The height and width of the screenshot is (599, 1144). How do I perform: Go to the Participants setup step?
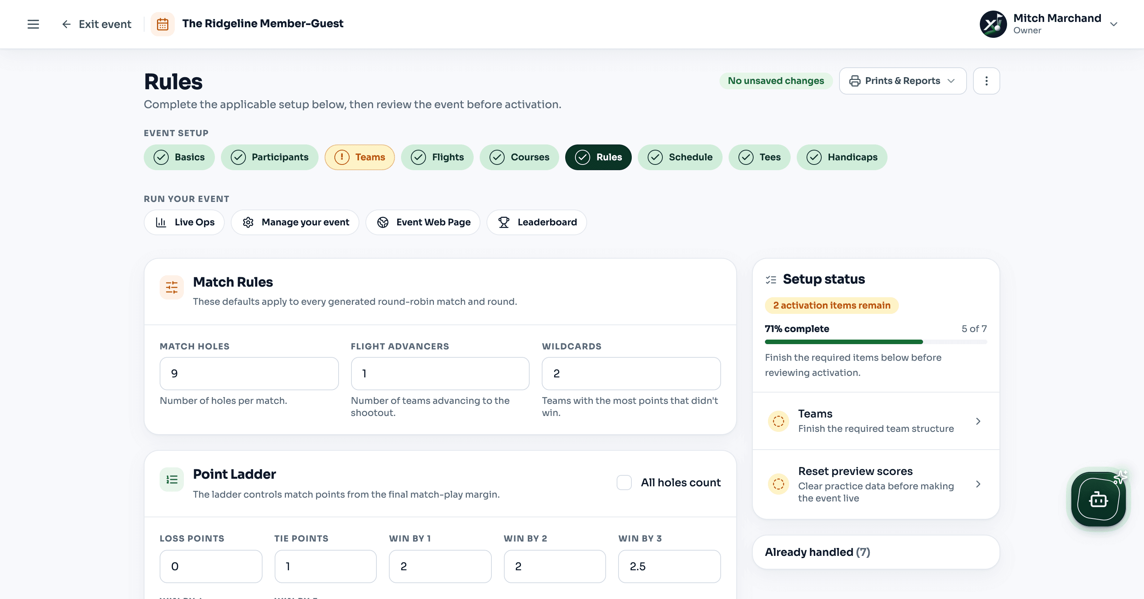click(x=270, y=157)
